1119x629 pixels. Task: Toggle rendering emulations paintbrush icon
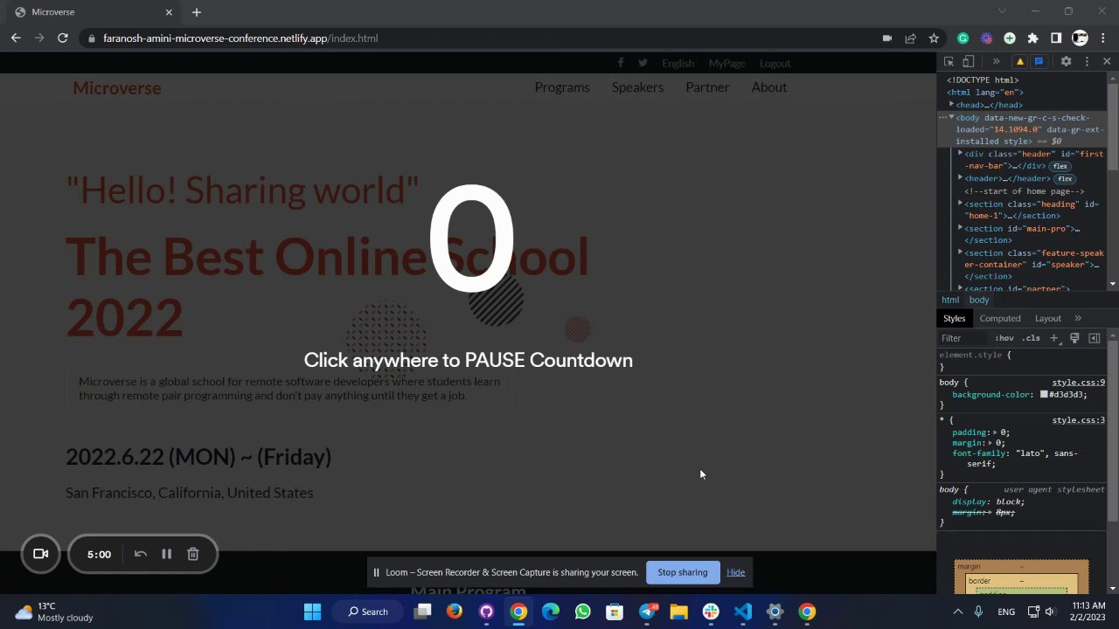point(1074,338)
